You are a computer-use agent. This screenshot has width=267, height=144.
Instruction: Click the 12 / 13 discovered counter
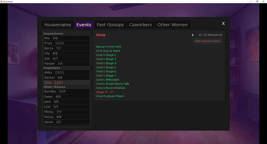[210, 35]
